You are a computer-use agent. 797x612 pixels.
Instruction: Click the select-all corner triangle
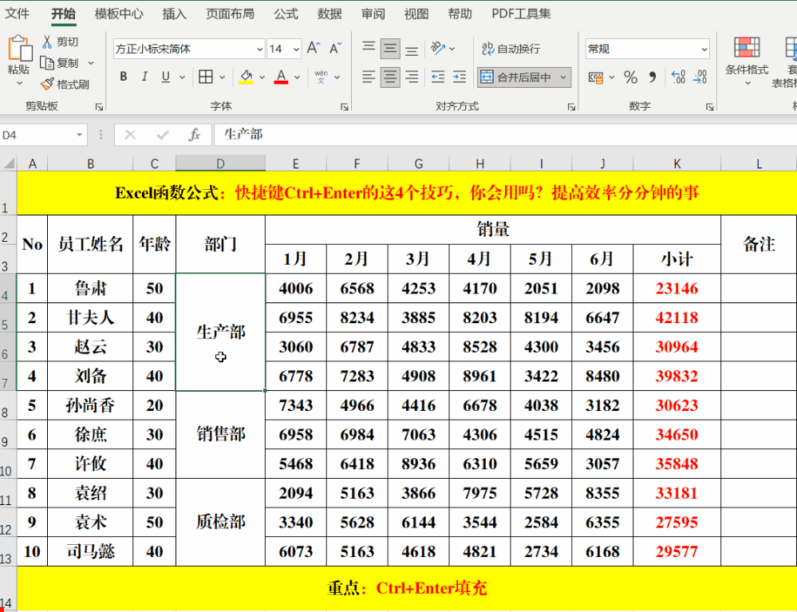(9, 163)
